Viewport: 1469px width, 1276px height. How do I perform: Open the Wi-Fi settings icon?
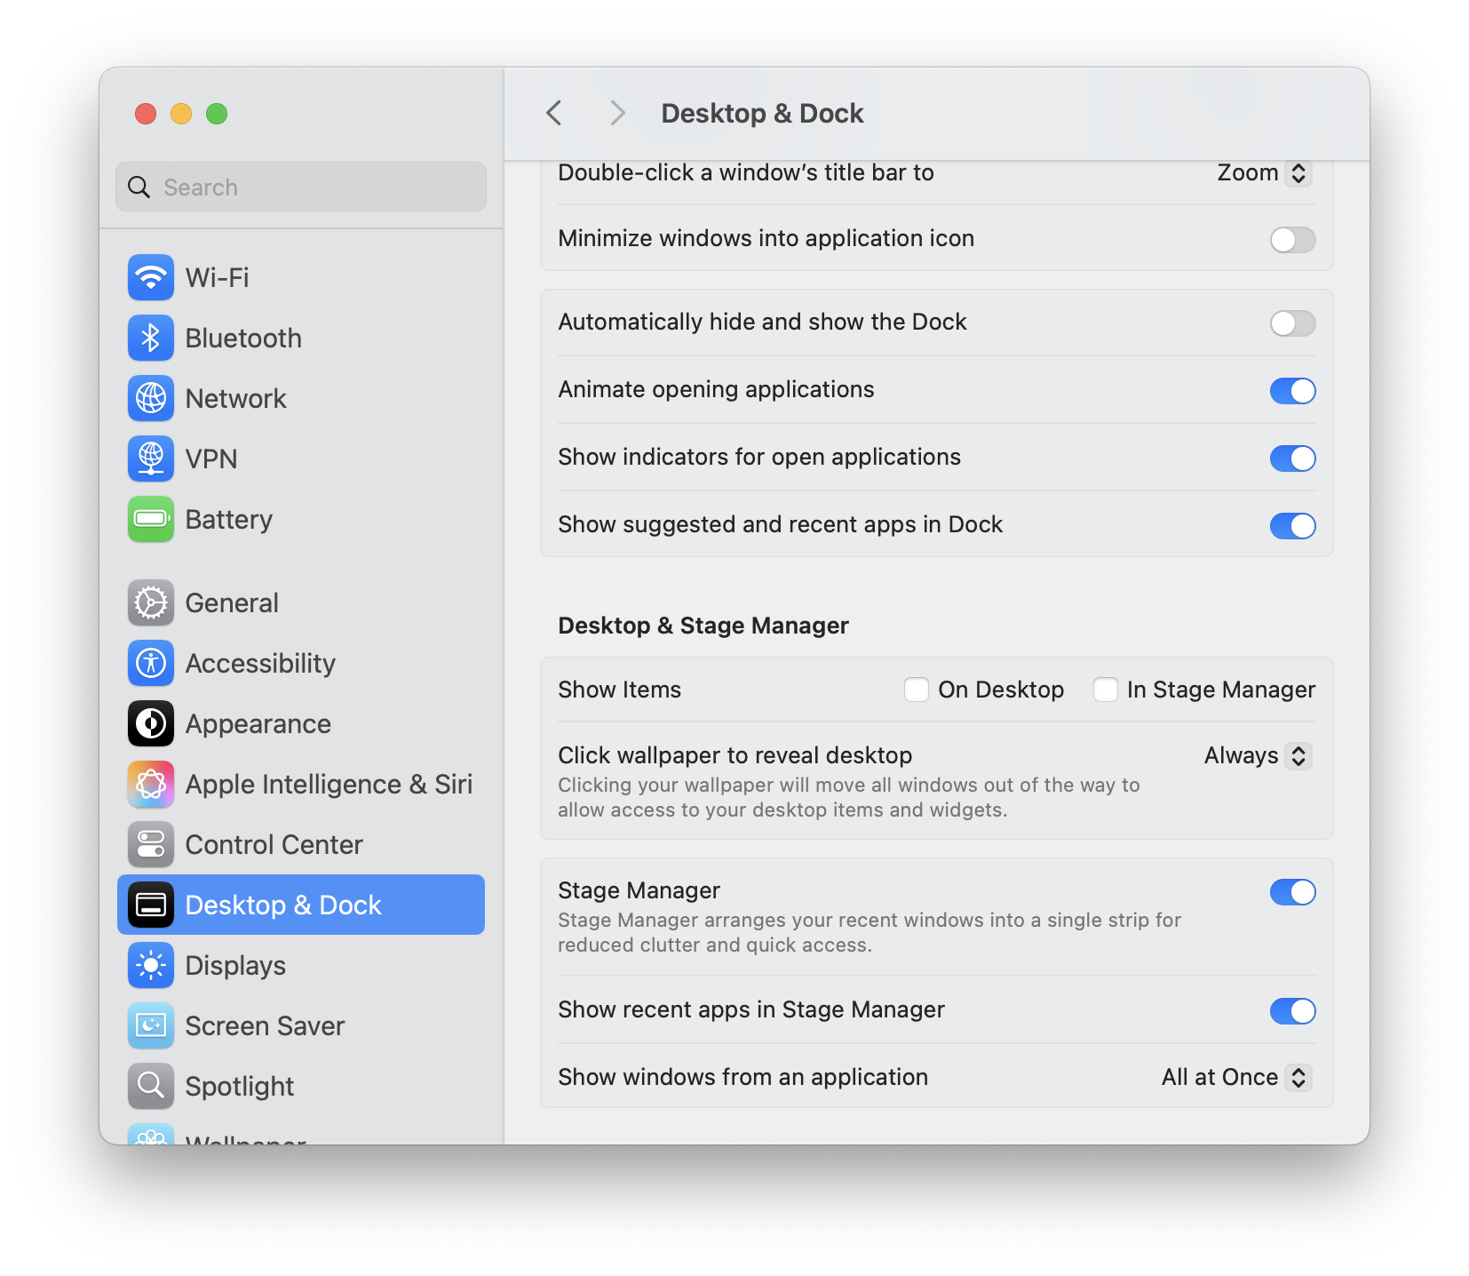(x=151, y=277)
